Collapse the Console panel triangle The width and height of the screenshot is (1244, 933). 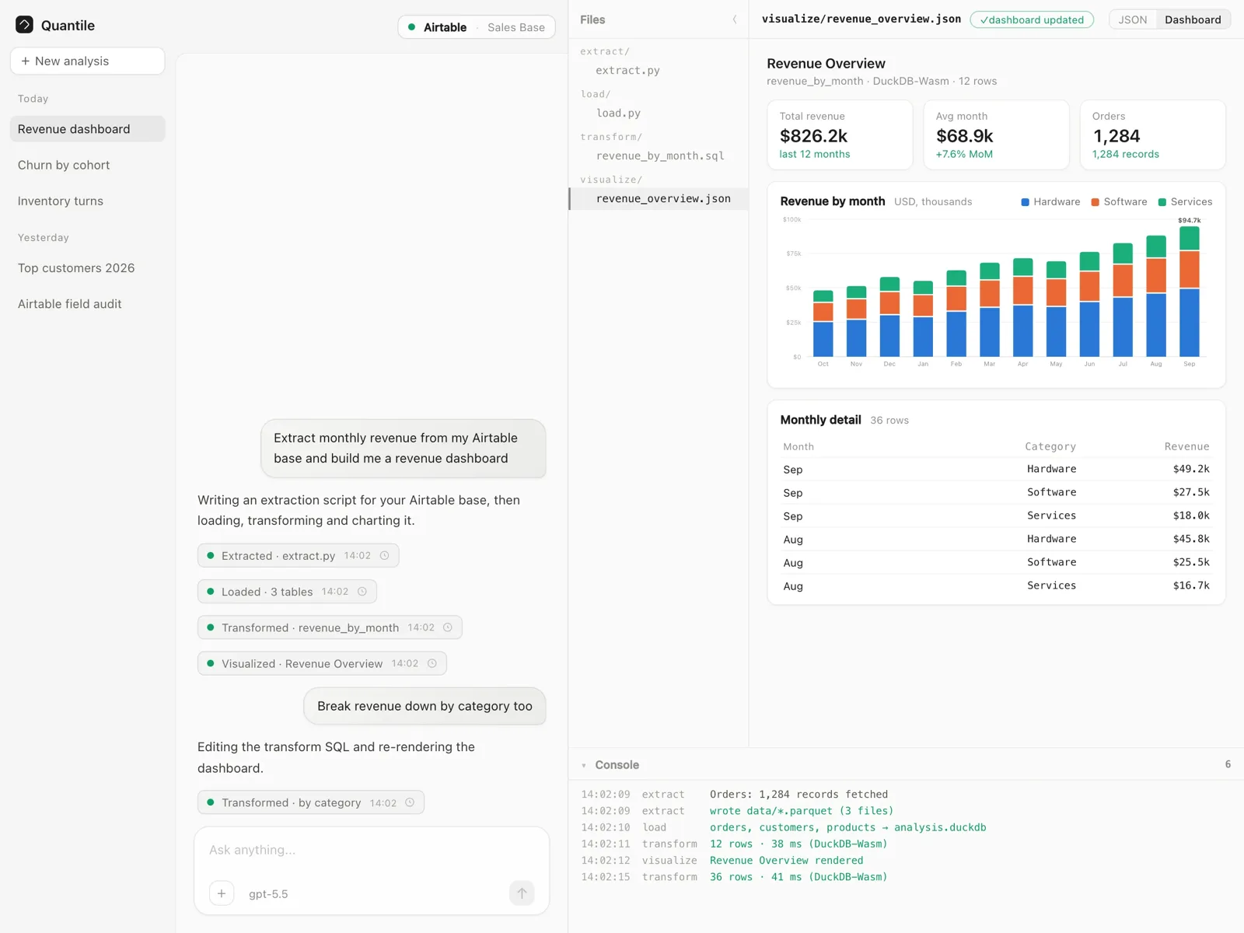[584, 766]
